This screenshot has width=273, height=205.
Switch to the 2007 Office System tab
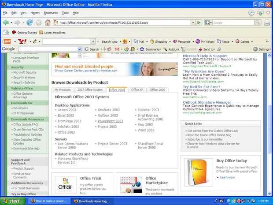(x=90, y=89)
